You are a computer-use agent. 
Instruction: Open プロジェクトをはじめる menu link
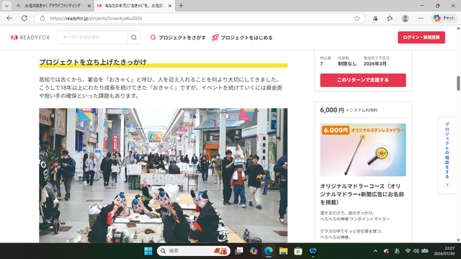click(242, 37)
